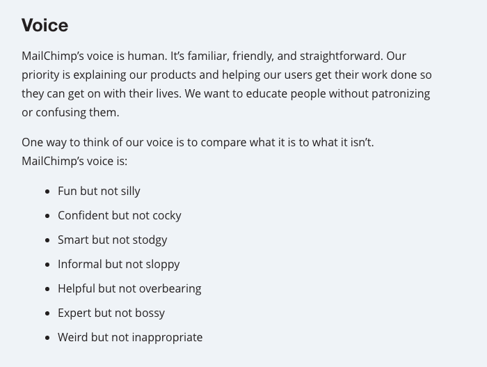Click the bullet before Fun but not silly
Screen dimensions: 487x367
coord(47,192)
